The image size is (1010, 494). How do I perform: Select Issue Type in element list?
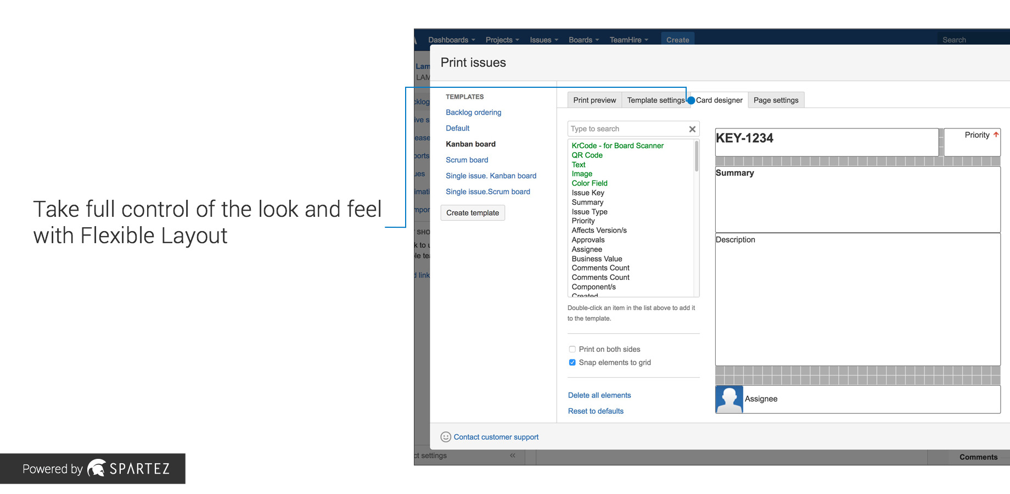click(x=590, y=212)
